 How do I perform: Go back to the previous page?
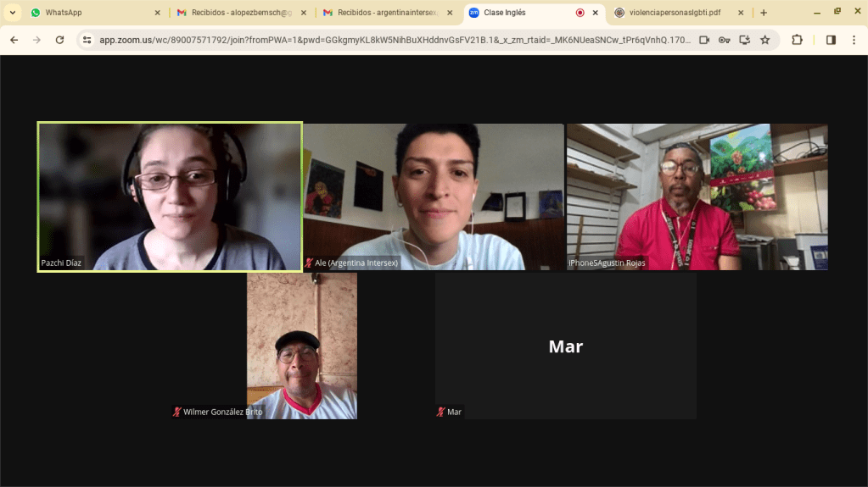pos(14,40)
